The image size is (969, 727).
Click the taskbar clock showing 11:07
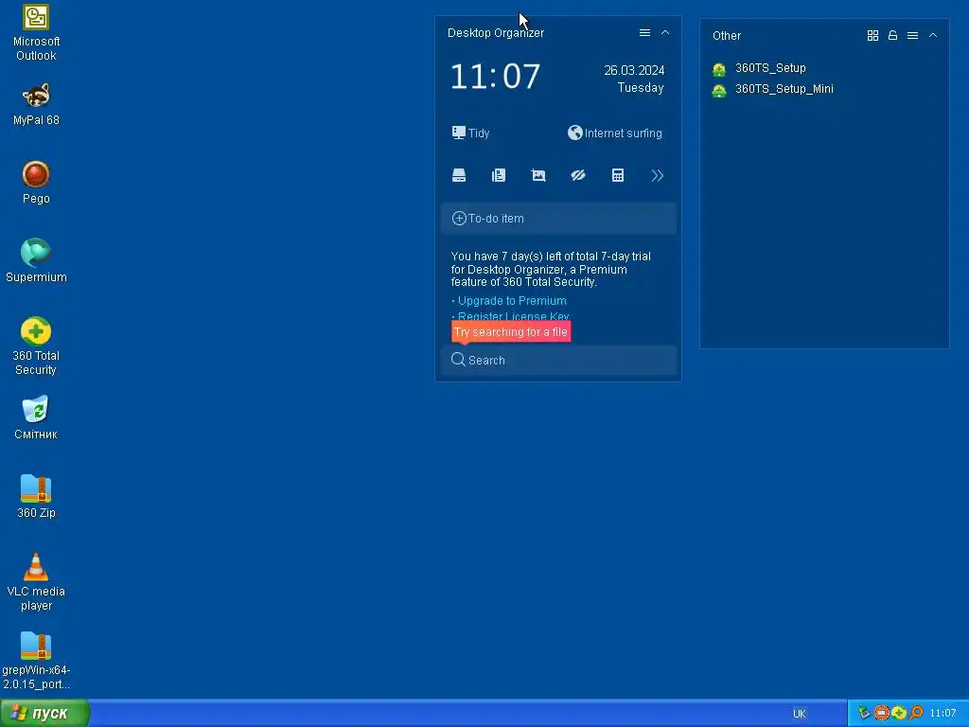tap(943, 714)
